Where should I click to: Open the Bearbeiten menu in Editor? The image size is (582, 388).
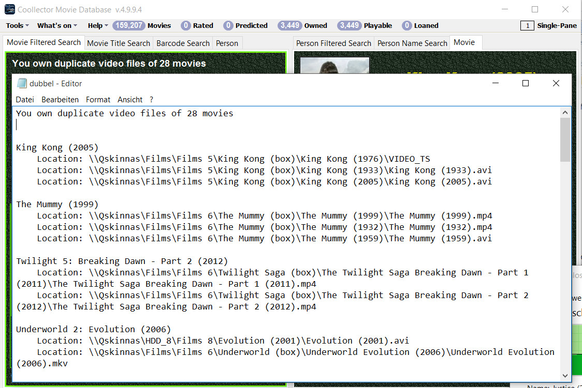(x=60, y=100)
